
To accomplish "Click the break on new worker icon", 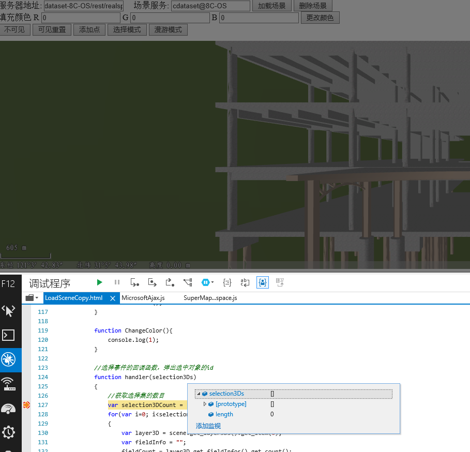I will (188, 282).
